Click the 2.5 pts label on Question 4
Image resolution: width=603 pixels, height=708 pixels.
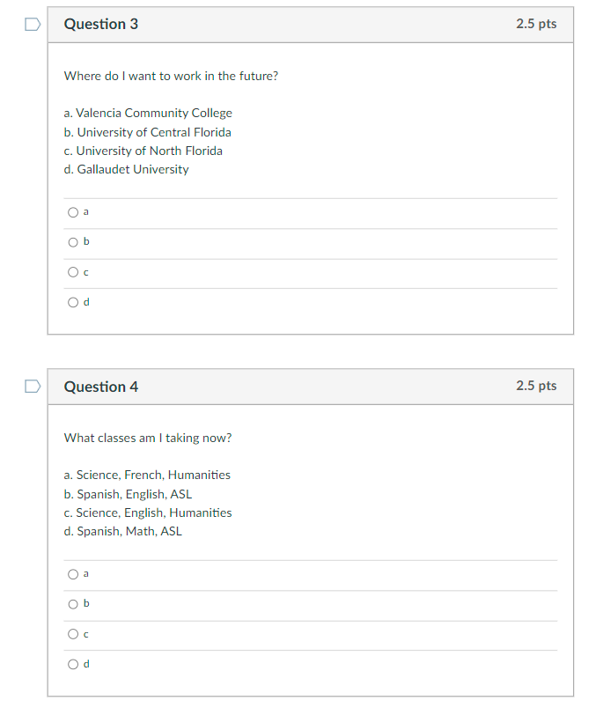coord(536,386)
